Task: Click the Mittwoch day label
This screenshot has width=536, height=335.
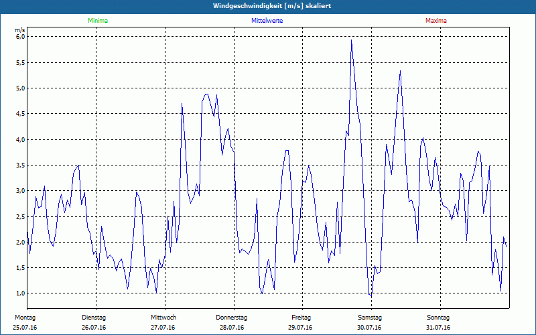Action: [x=163, y=318]
